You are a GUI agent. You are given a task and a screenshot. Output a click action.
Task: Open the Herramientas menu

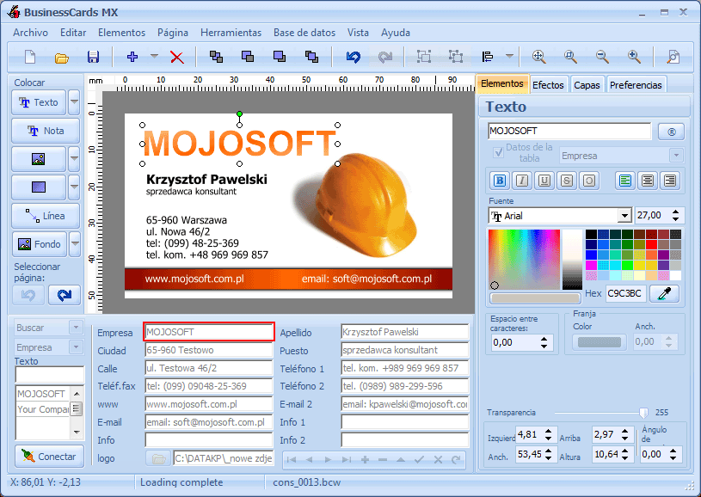(x=231, y=33)
